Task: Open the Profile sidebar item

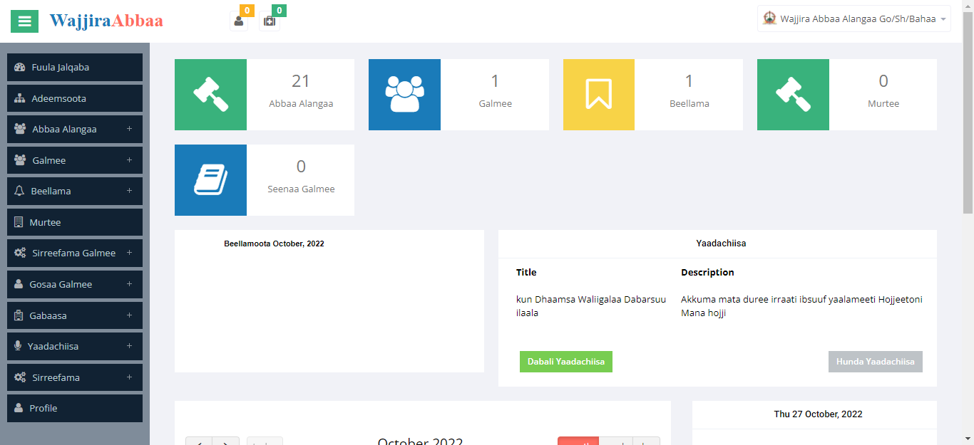Action: [x=75, y=409]
